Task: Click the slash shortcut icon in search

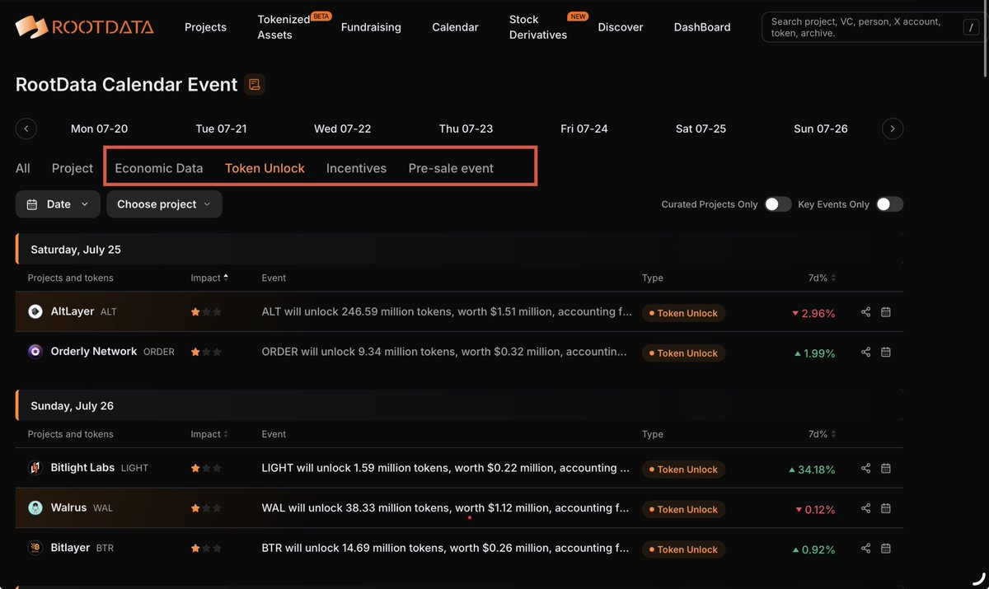Action: [970, 27]
